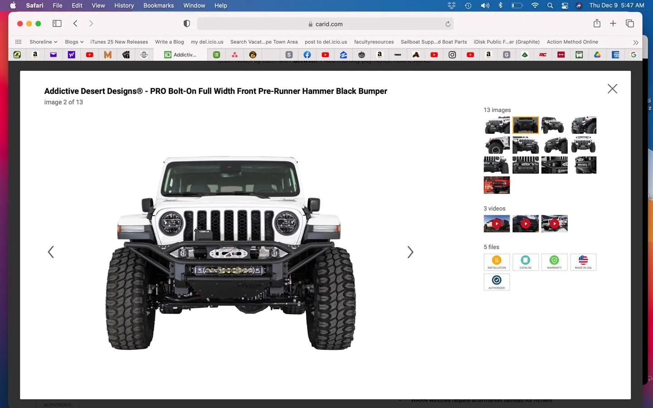Open the Apple menu
The width and height of the screenshot is (653, 408).
13,5
